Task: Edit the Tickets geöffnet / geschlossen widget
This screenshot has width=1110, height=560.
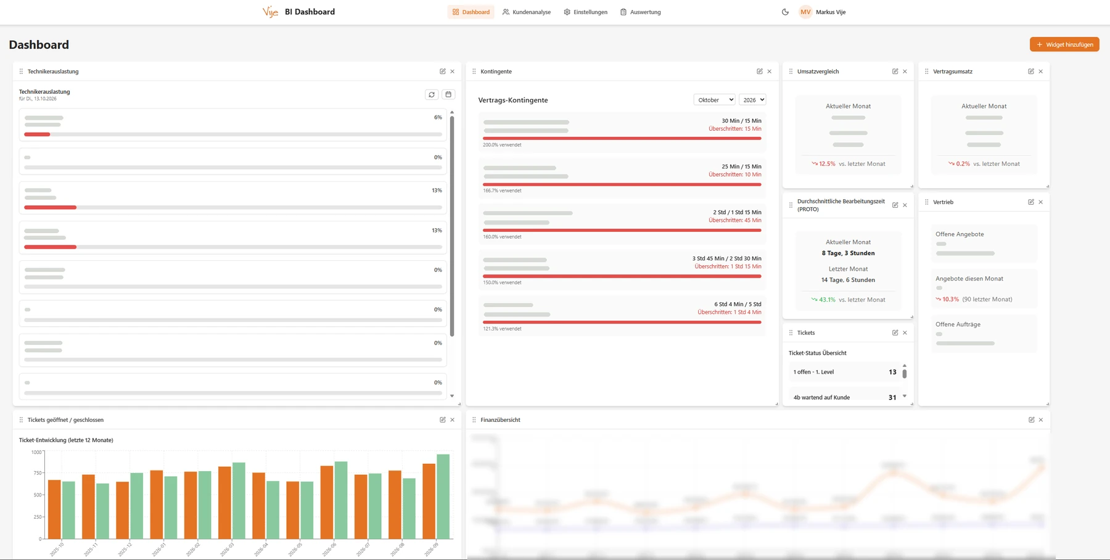Action: [x=443, y=420]
